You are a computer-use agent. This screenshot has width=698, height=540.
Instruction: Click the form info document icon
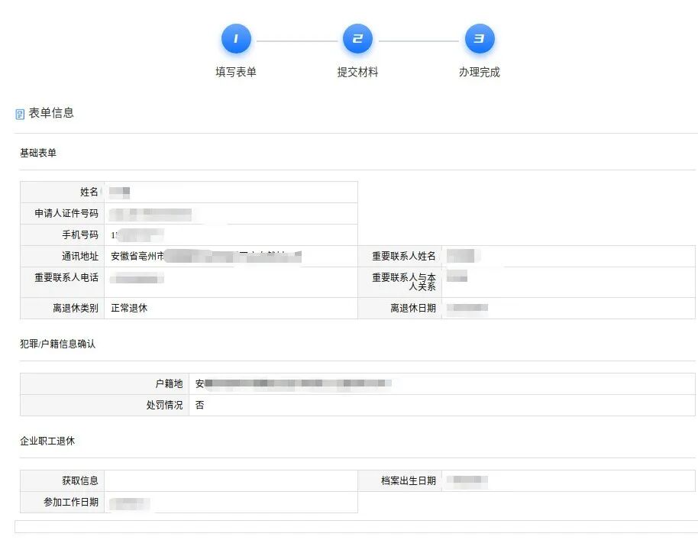point(20,115)
